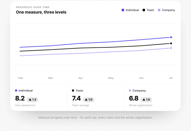
Task: Click the 8.2 Individual score value
Action: pyautogui.click(x=20, y=98)
